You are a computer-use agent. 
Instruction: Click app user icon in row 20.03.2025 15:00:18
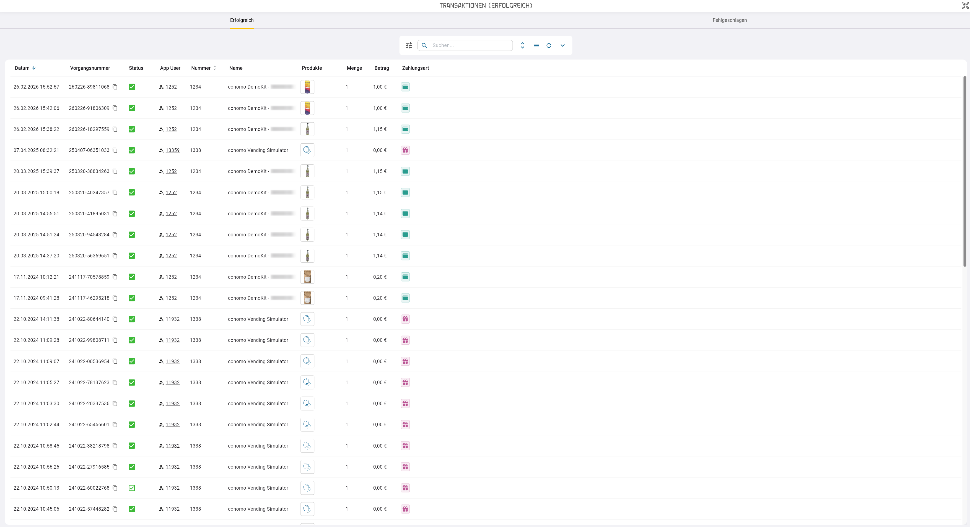[162, 192]
